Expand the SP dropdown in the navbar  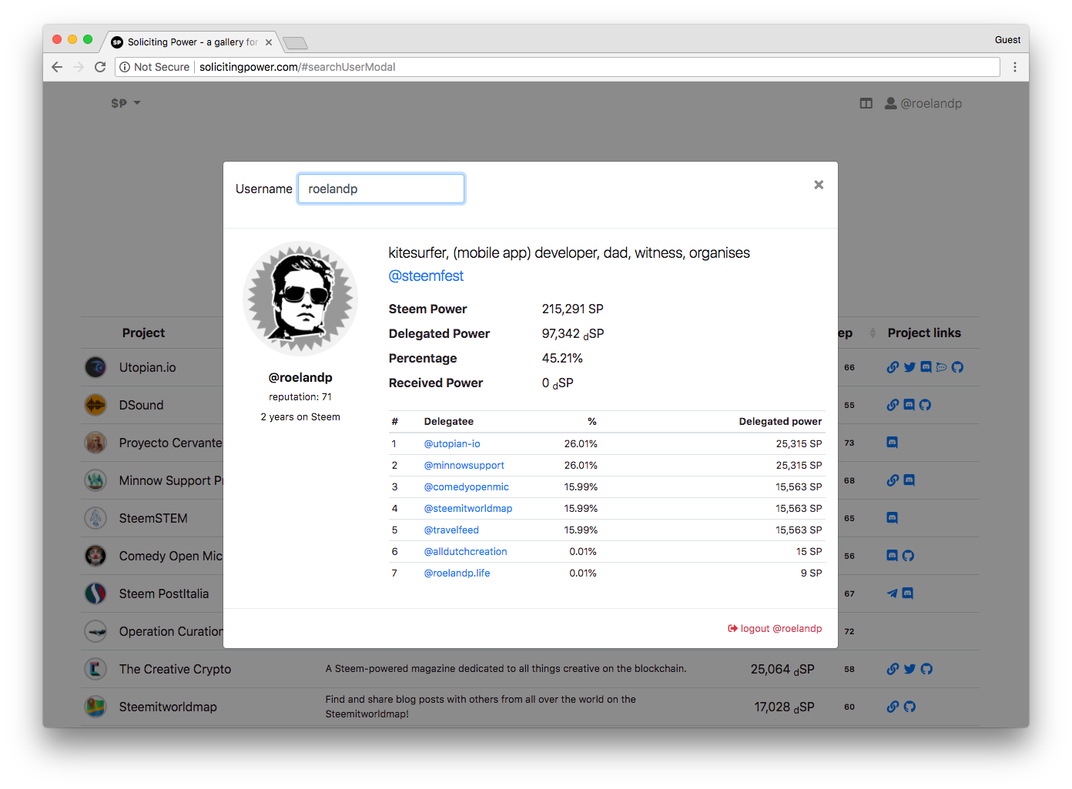click(126, 103)
